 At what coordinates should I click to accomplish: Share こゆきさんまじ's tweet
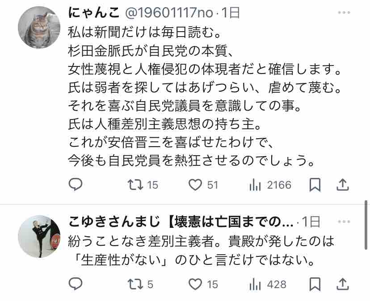click(343, 285)
